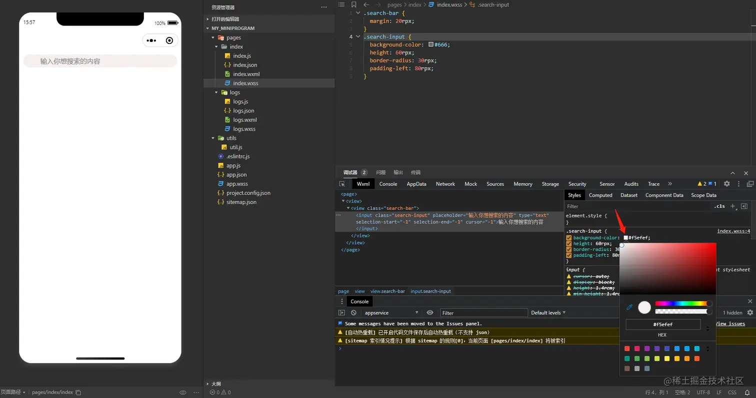
Task: Choose the yellow palette swatch
Action: (667, 359)
